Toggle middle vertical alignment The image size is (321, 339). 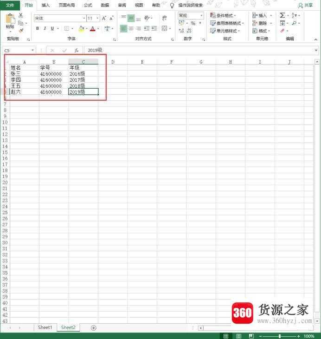tap(131, 18)
